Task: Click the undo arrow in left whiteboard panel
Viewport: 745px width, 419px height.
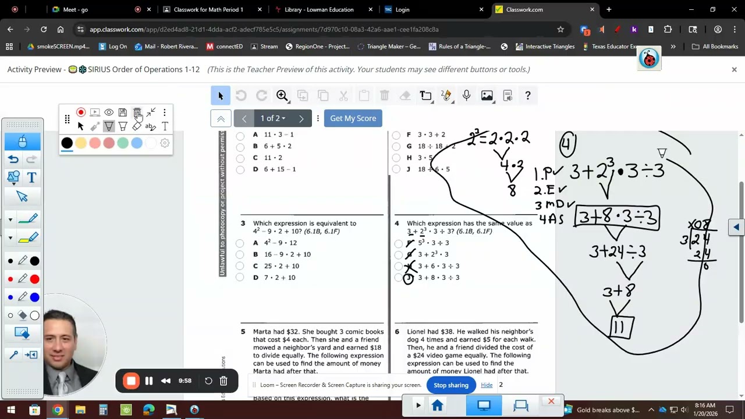Action: tap(13, 159)
